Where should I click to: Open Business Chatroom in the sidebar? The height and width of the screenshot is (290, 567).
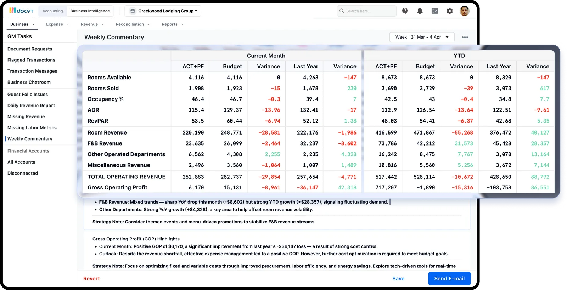click(x=29, y=82)
